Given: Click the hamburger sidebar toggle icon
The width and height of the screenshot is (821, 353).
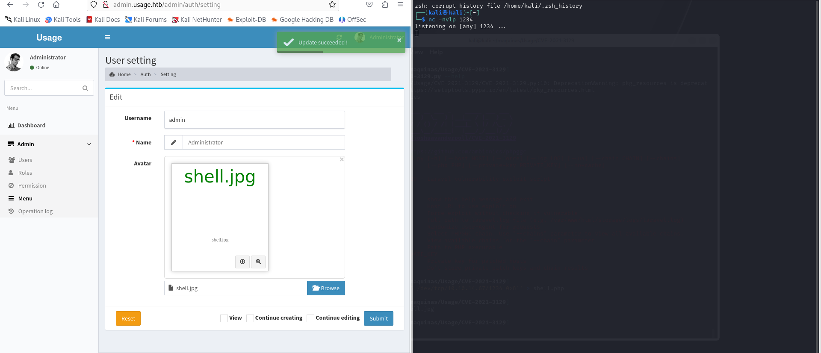Looking at the screenshot, I should pyautogui.click(x=107, y=37).
